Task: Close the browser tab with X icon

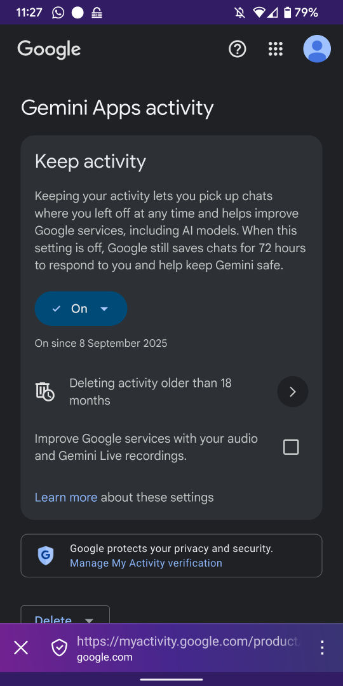Action: 21,647
